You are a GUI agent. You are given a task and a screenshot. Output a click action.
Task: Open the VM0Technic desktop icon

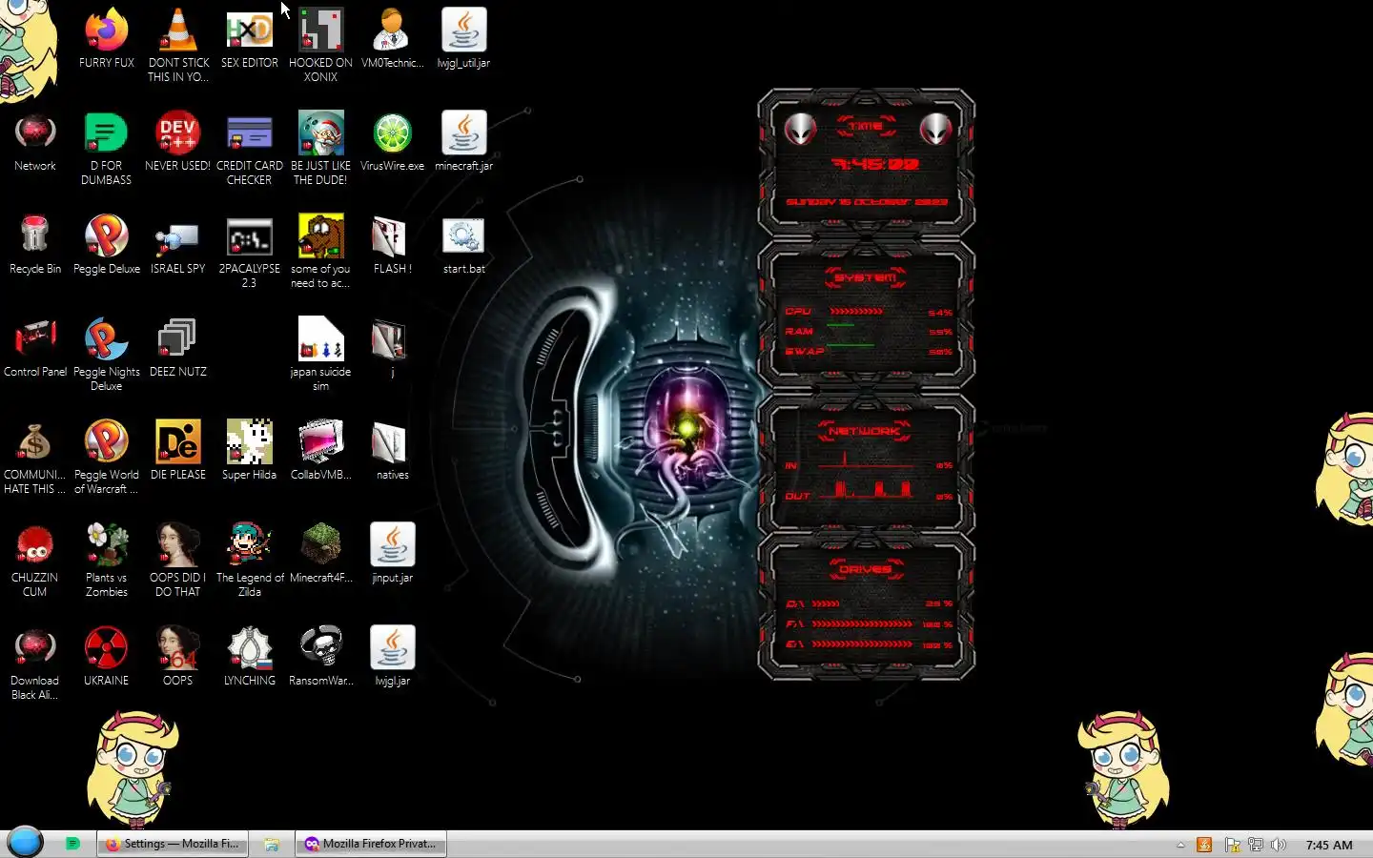pos(392,31)
